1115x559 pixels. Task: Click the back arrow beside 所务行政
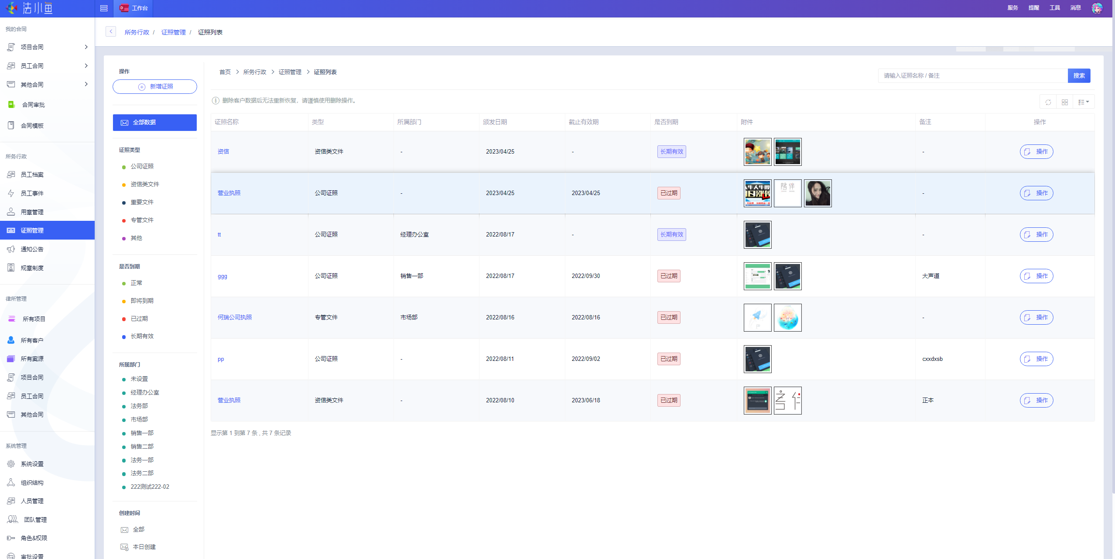click(111, 31)
